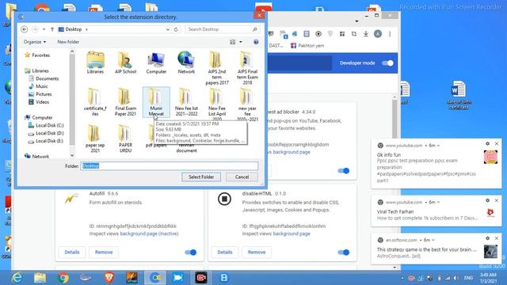Click the ENG language indicator in tray
507x285 pixels.
click(x=468, y=278)
